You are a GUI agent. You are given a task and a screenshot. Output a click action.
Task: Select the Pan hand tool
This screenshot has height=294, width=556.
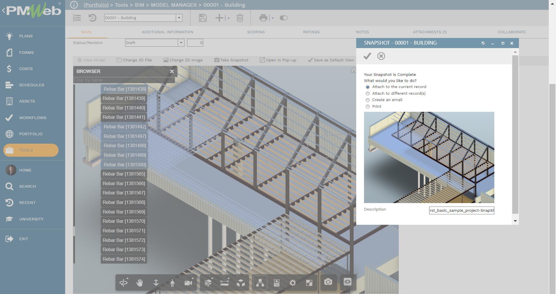[140, 282]
